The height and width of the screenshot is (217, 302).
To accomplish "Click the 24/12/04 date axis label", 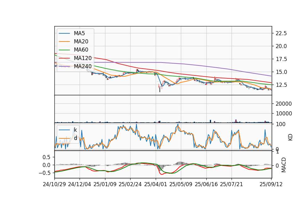I will 80,184.
